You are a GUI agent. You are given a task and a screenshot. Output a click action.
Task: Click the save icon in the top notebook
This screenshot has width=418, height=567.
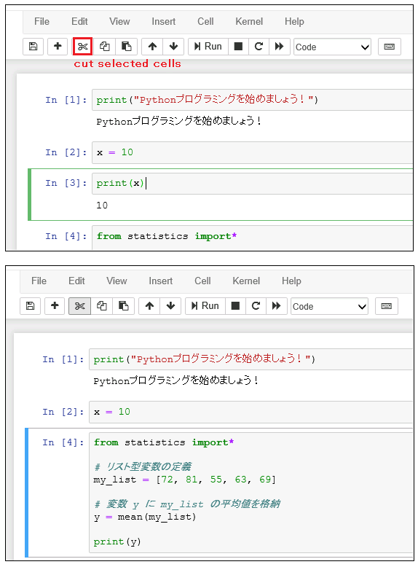click(33, 47)
